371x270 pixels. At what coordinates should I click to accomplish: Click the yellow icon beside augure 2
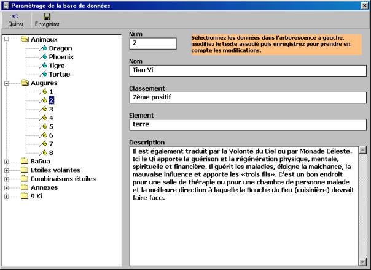pos(43,100)
